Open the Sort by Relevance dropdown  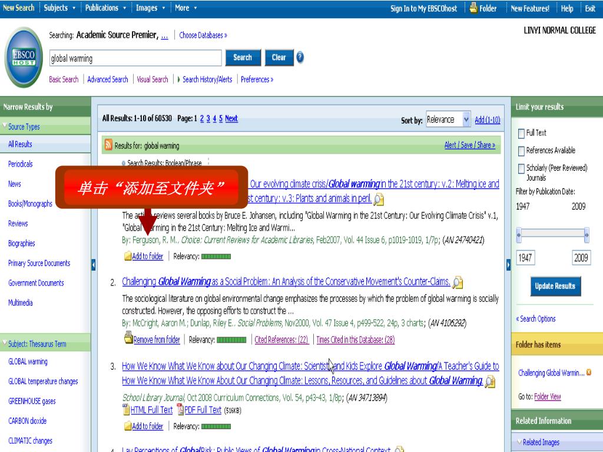tap(448, 119)
